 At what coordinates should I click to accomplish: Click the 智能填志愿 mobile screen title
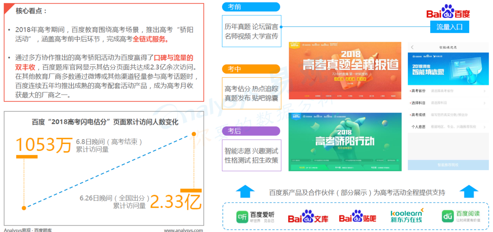448,47
